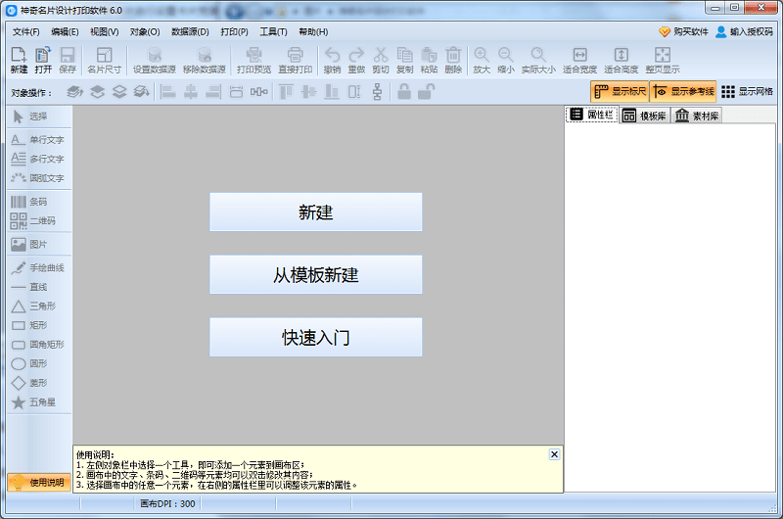Open the 文件(F) menu
783x519 pixels.
[x=26, y=31]
